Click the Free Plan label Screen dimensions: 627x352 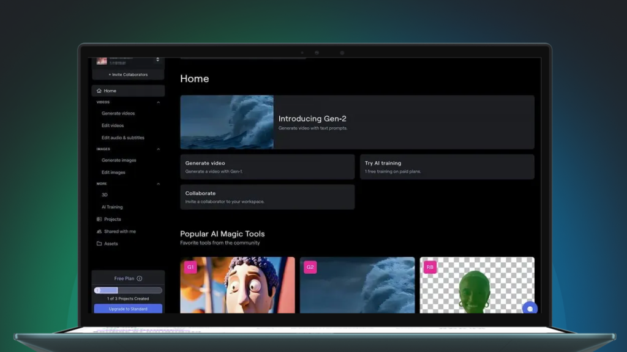[x=124, y=279]
